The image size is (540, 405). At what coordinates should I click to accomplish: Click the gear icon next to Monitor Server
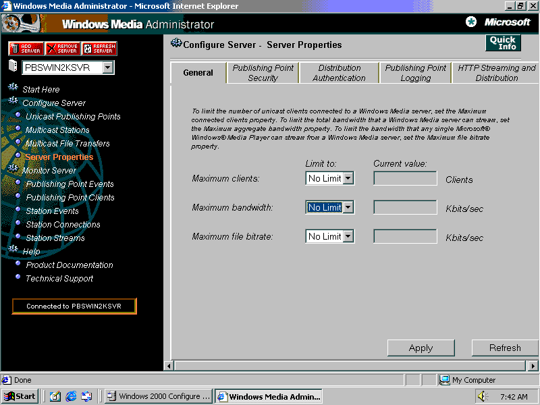[x=13, y=168]
